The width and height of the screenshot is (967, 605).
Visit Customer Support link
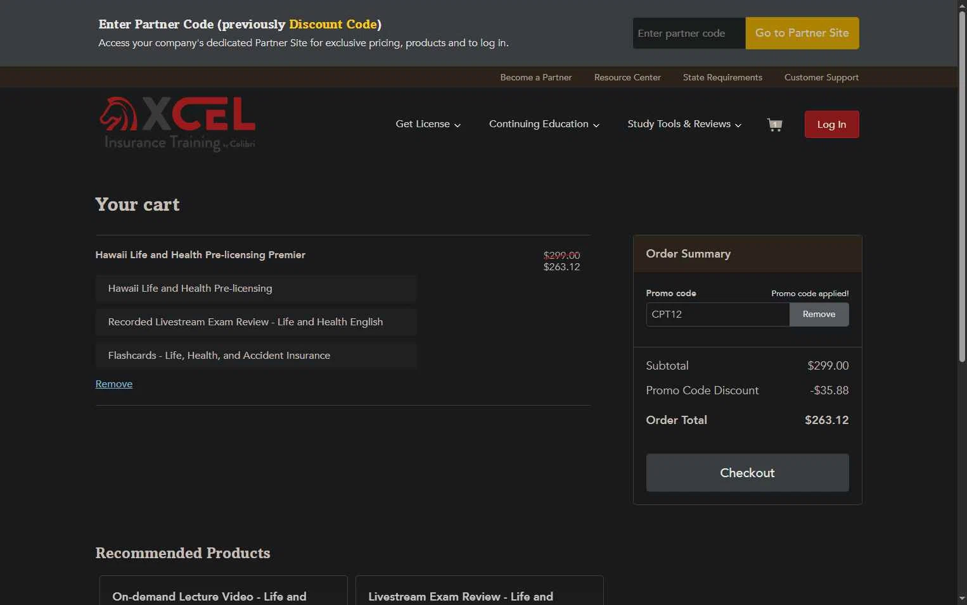click(821, 77)
